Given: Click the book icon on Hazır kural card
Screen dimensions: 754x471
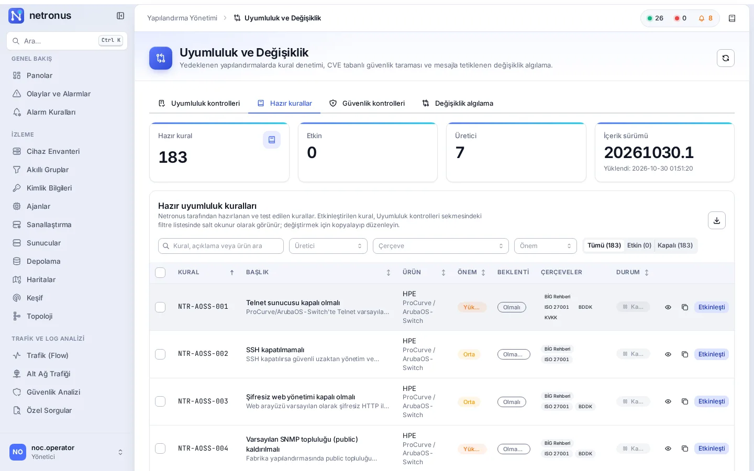Looking at the screenshot, I should click(x=272, y=140).
